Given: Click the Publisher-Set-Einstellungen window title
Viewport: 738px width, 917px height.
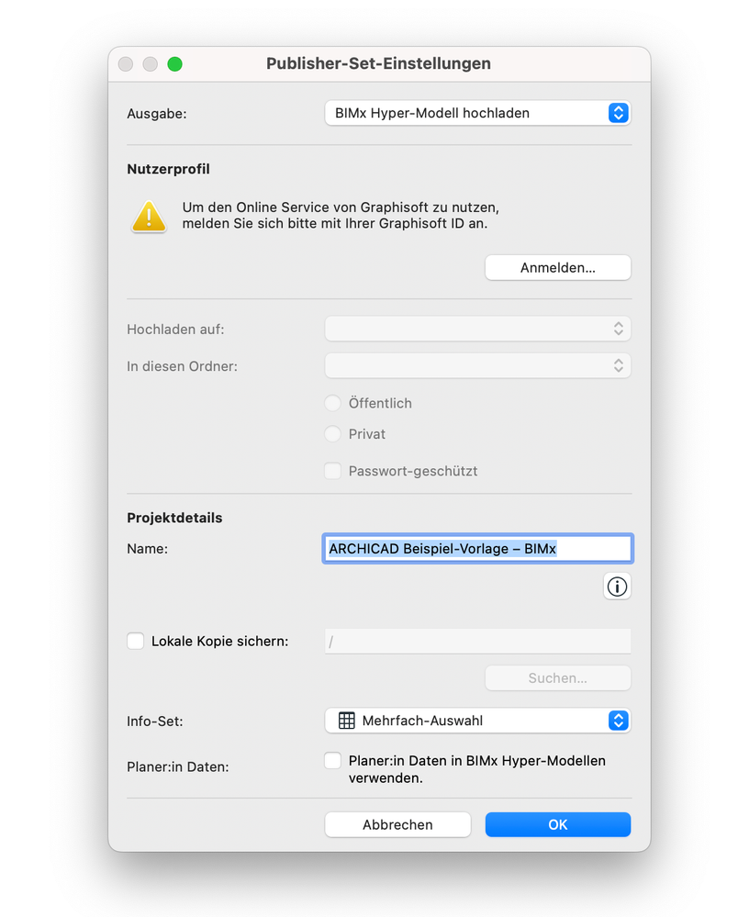Looking at the screenshot, I should point(378,63).
